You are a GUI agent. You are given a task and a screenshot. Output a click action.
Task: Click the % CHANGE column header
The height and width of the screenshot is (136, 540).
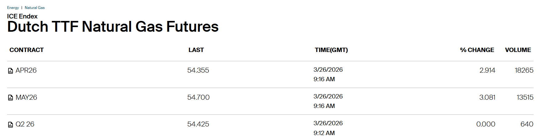click(477, 50)
